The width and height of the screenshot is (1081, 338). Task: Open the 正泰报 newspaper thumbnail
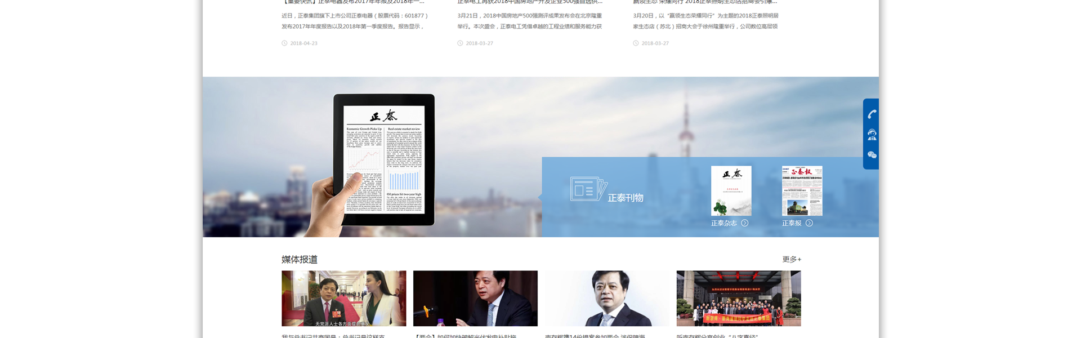(x=802, y=191)
